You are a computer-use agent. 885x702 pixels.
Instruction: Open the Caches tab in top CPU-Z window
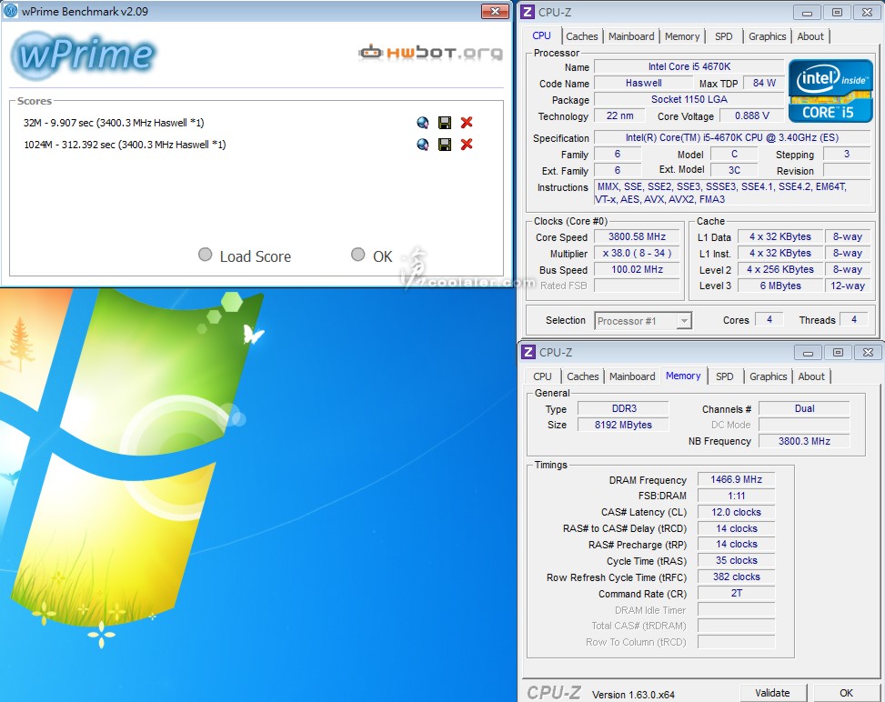tap(582, 36)
